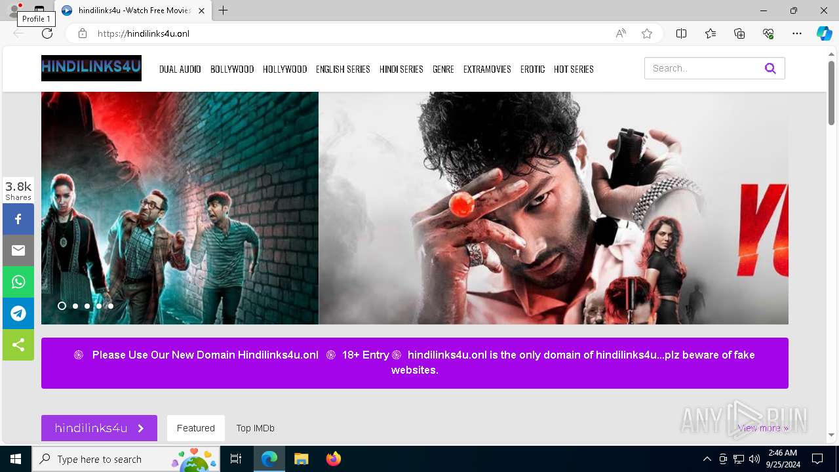Image resolution: width=839 pixels, height=472 pixels.
Task: Open Edge Settings and more menu
Action: coord(797,33)
